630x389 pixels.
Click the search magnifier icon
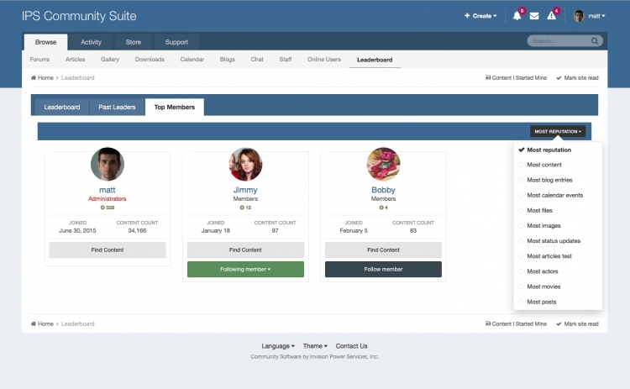point(595,40)
